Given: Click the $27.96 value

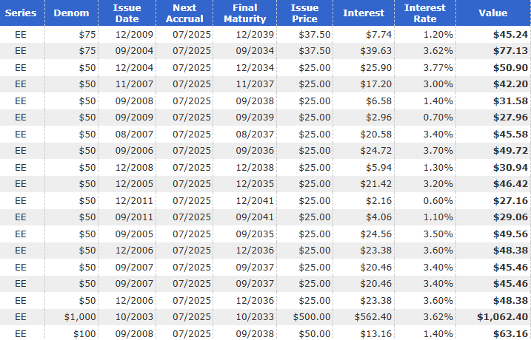Looking at the screenshot, I should (x=510, y=118).
